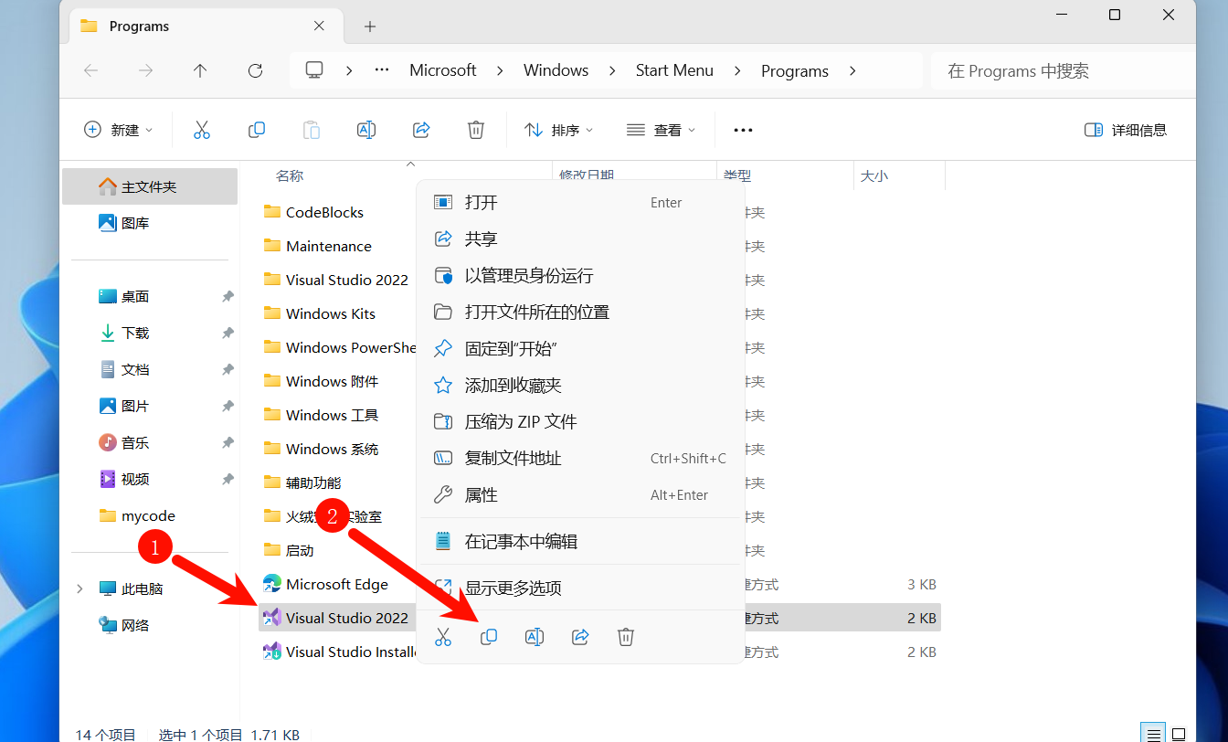Open the 查看 dropdown

click(661, 130)
